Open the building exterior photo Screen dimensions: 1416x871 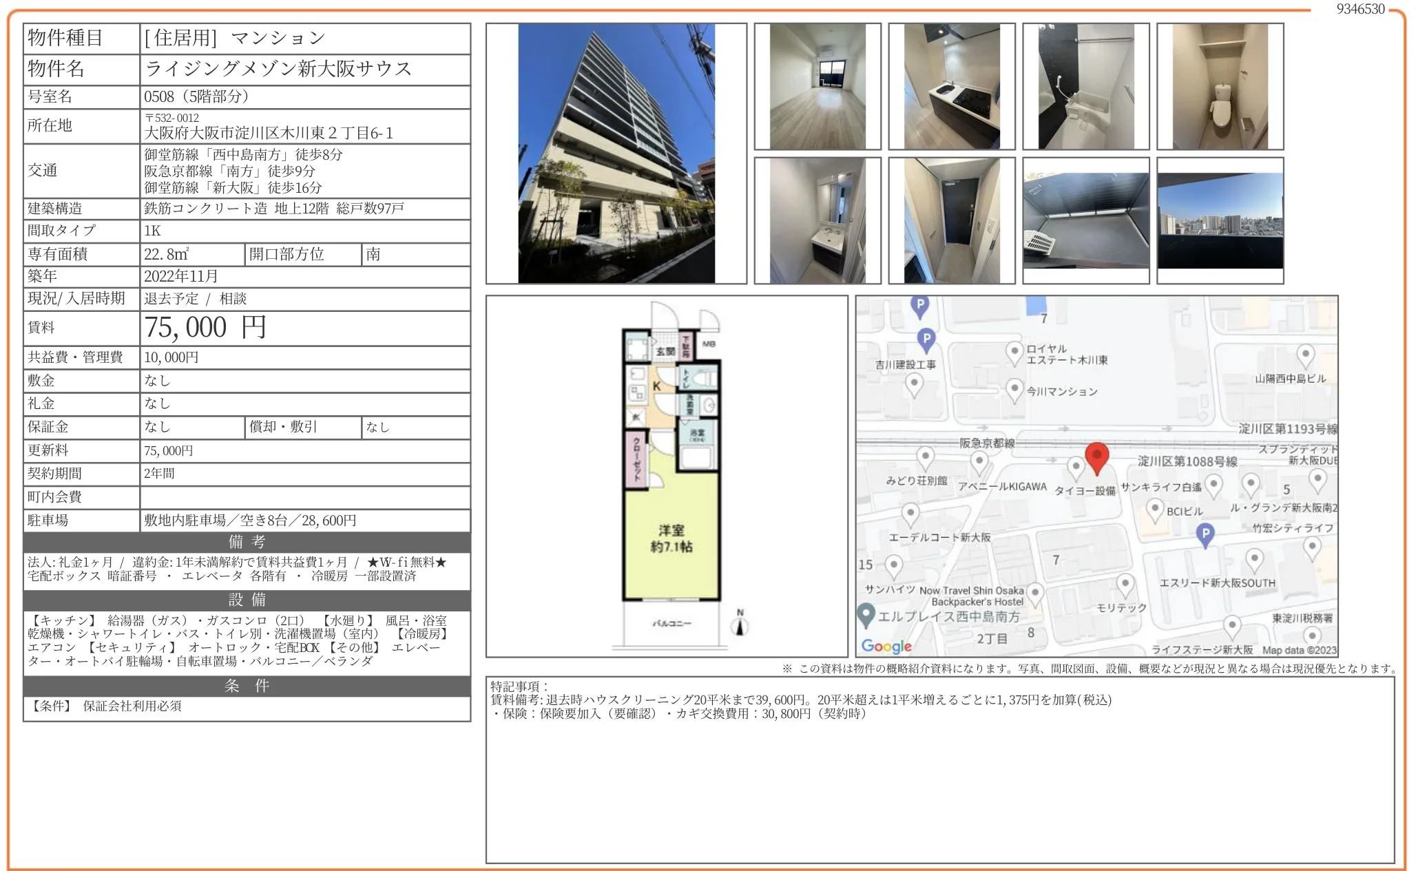616,154
